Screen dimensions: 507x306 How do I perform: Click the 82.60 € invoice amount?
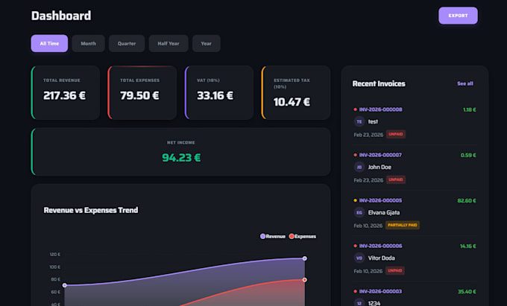467,201
